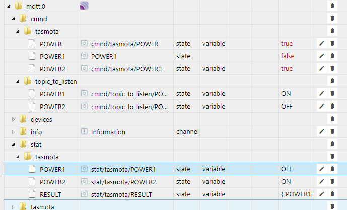Delete the stat/tasmota/RESULT object

point(332,194)
